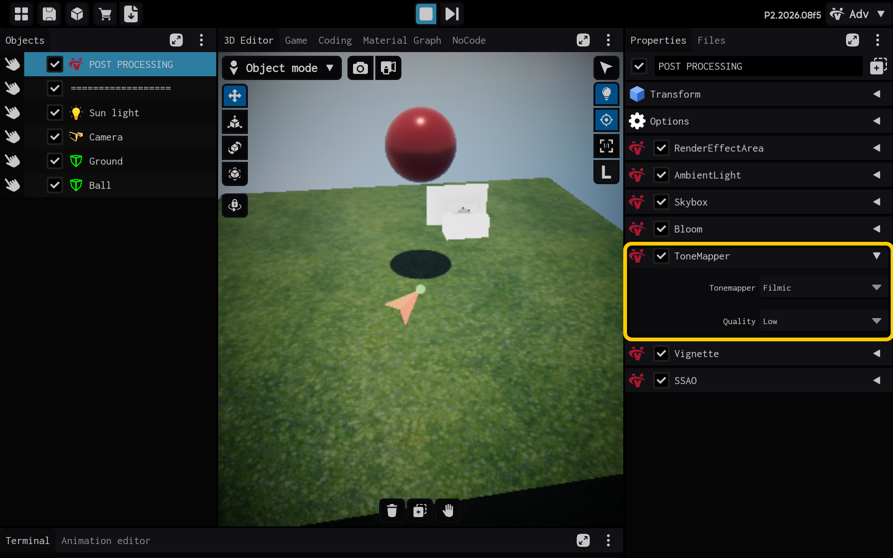Screen dimensions: 893x558
Task: Collapse the ToneMapper section
Action: pyautogui.click(x=877, y=256)
